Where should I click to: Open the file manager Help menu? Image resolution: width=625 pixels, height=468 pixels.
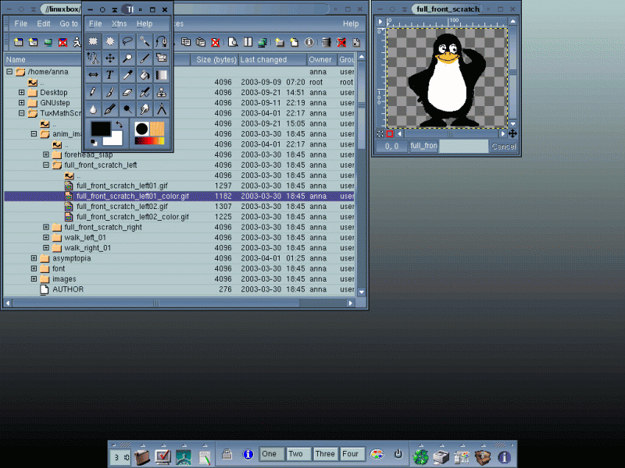point(351,24)
